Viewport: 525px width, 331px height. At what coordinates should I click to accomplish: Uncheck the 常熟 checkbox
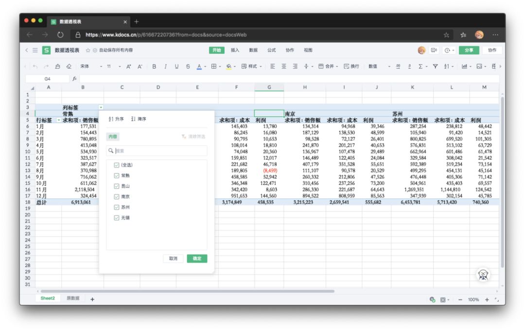(117, 176)
